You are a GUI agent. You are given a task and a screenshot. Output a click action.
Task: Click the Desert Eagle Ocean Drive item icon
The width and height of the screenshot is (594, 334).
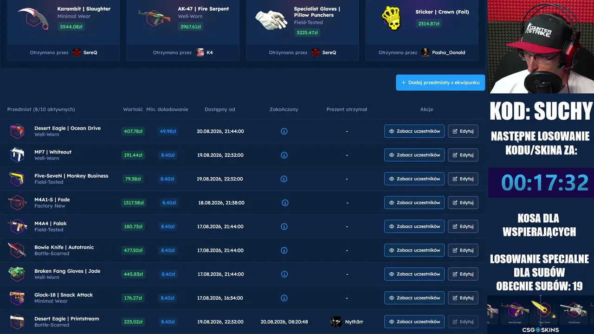pos(17,131)
